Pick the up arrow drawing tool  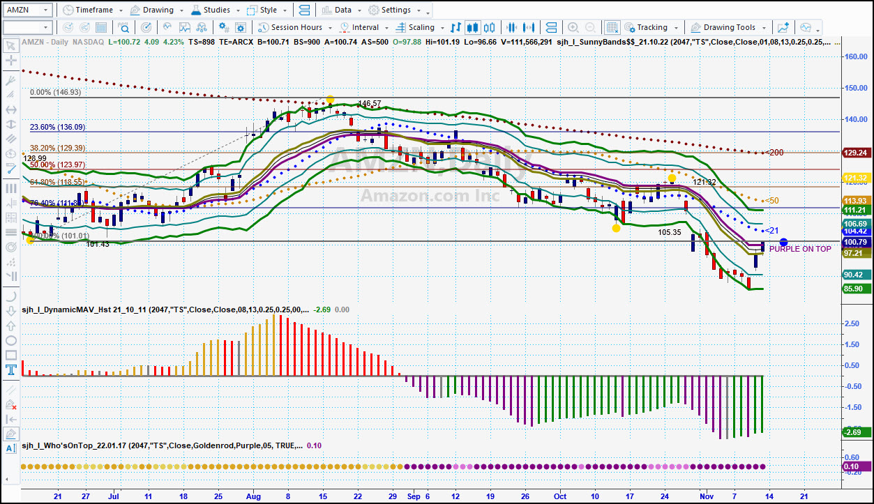coord(11,326)
